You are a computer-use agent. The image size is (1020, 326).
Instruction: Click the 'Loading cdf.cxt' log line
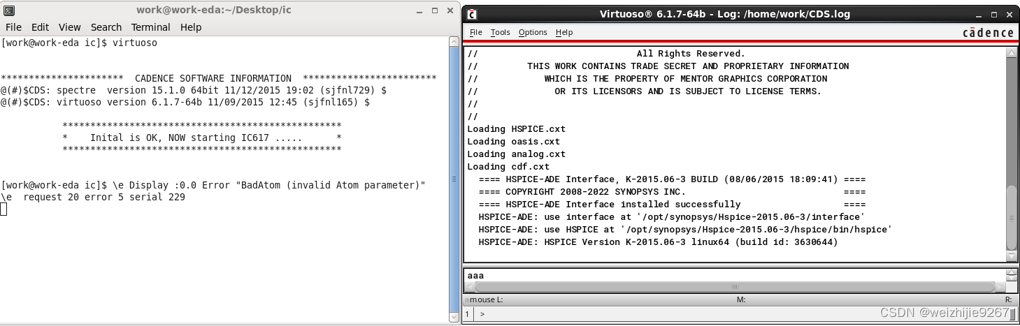click(x=508, y=167)
